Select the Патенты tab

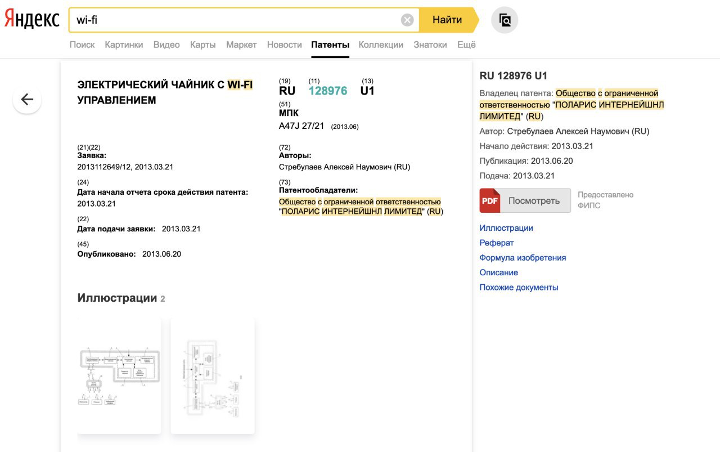pyautogui.click(x=330, y=44)
